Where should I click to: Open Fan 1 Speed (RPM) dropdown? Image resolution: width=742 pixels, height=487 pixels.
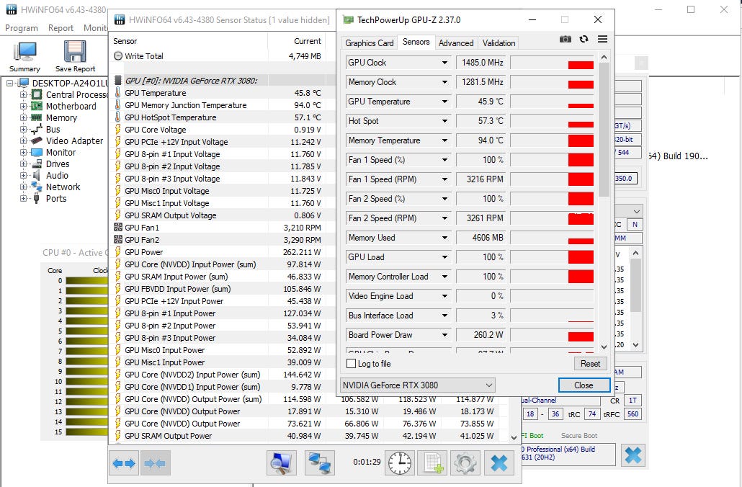(x=444, y=179)
